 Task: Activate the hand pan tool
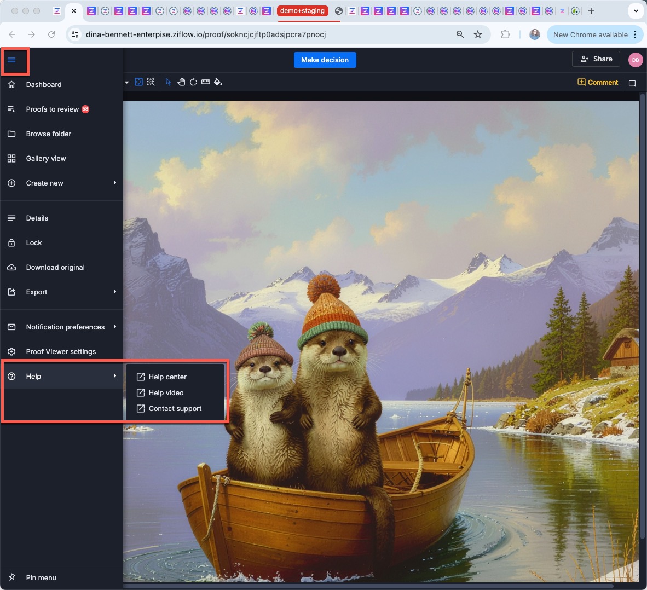(181, 82)
